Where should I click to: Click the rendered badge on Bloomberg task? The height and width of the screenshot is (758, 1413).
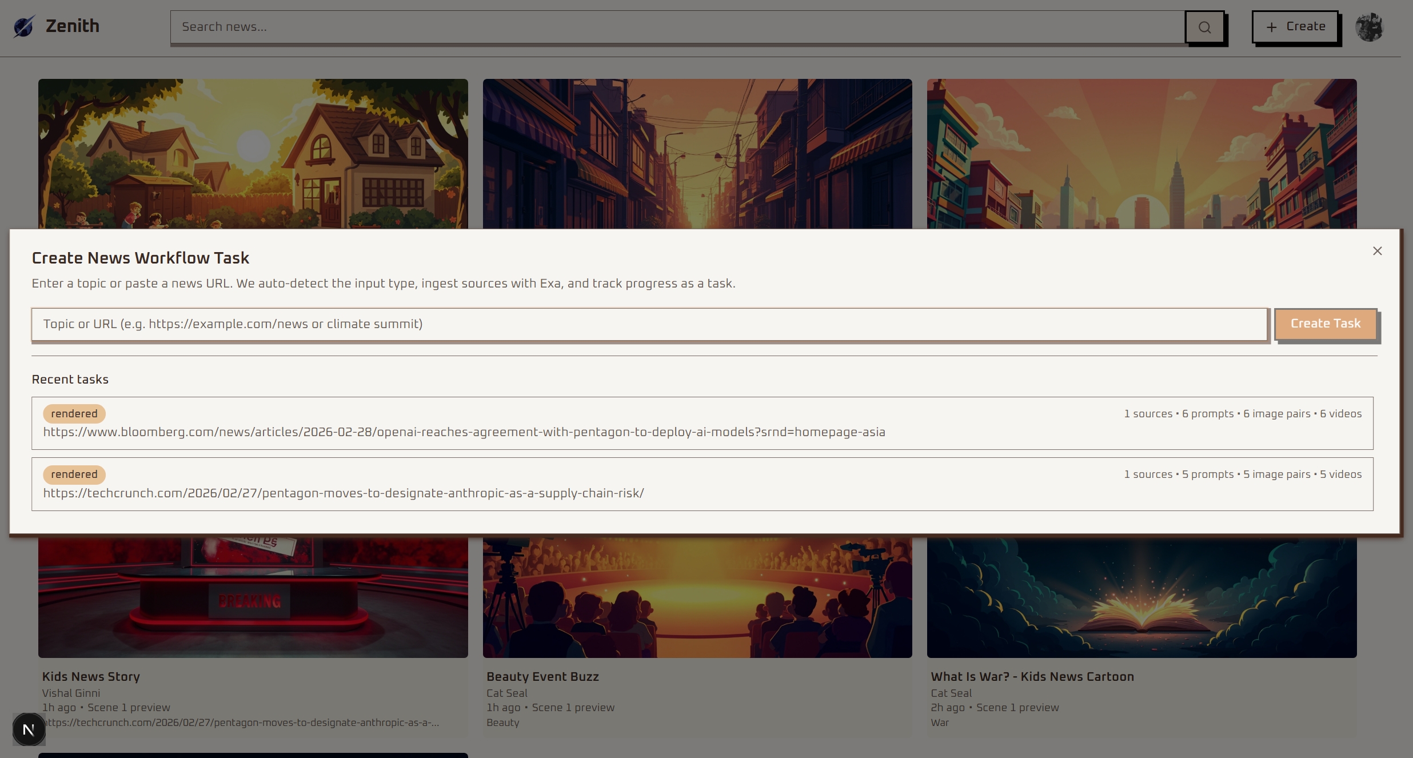74,414
